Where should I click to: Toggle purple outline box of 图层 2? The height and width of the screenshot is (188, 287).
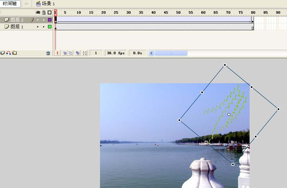pyautogui.click(x=50, y=20)
